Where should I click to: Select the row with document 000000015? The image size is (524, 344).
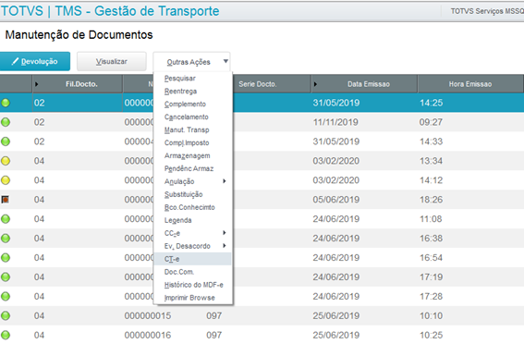(262, 316)
